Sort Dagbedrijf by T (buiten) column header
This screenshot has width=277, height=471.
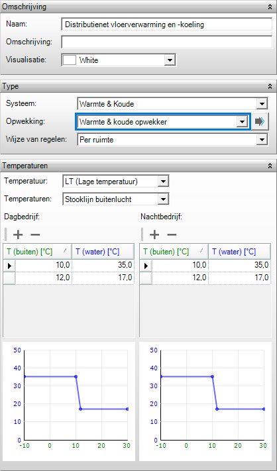click(38, 252)
